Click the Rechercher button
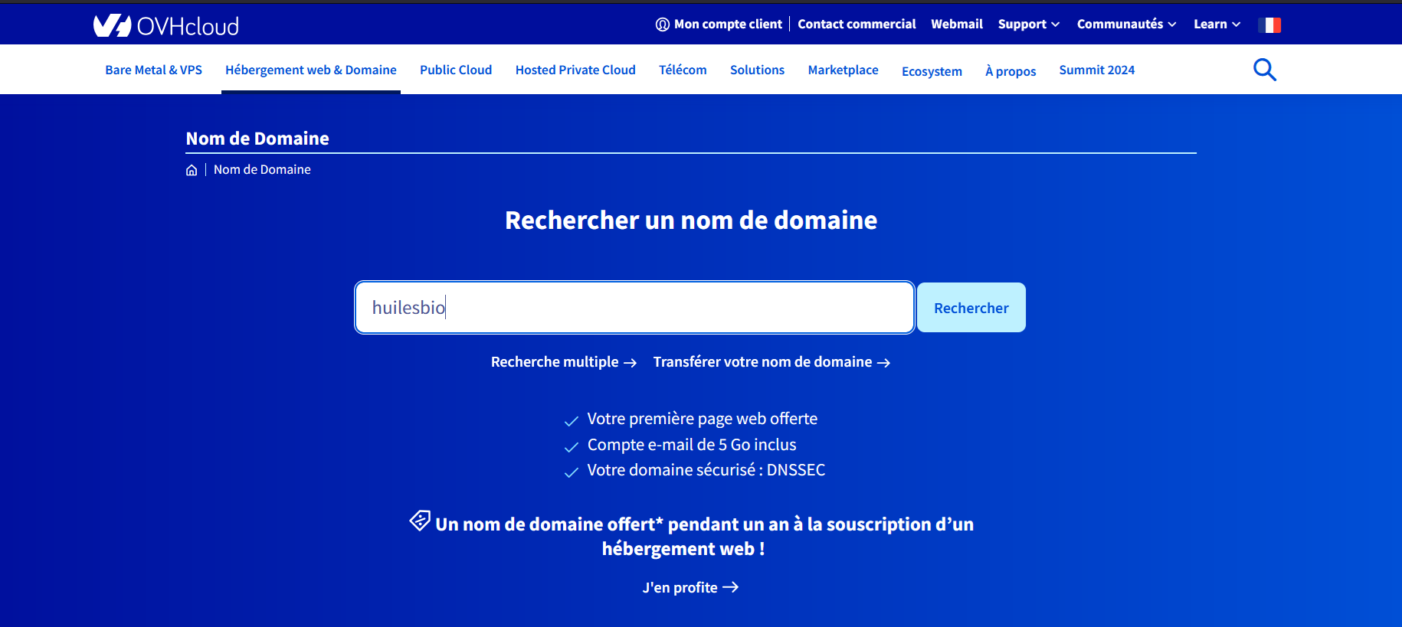Viewport: 1402px width, 627px height. point(971,308)
